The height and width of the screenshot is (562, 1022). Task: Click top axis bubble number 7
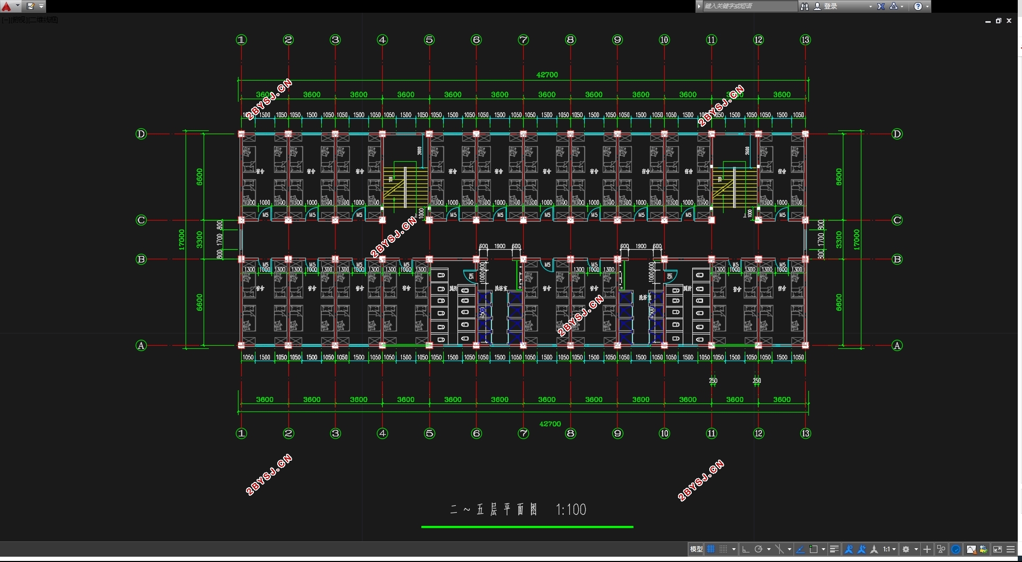tap(523, 40)
